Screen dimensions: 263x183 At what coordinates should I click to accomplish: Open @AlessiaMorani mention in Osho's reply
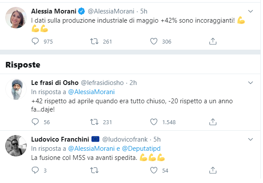pyautogui.click(x=91, y=92)
